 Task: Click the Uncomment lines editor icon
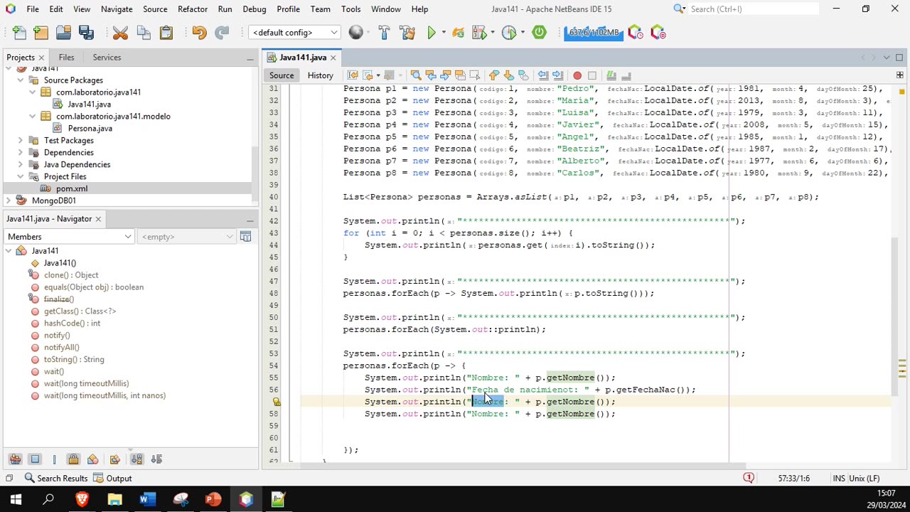pos(626,75)
